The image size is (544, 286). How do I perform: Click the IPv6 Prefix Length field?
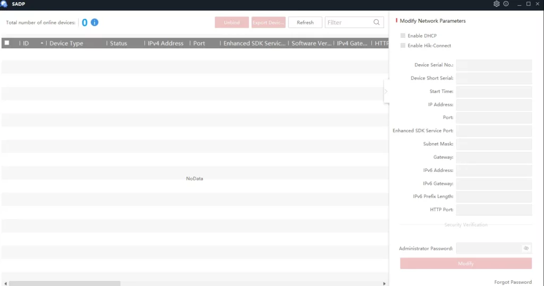(x=494, y=196)
